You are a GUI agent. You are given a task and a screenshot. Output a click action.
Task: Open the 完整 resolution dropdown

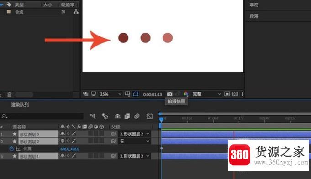(206, 94)
